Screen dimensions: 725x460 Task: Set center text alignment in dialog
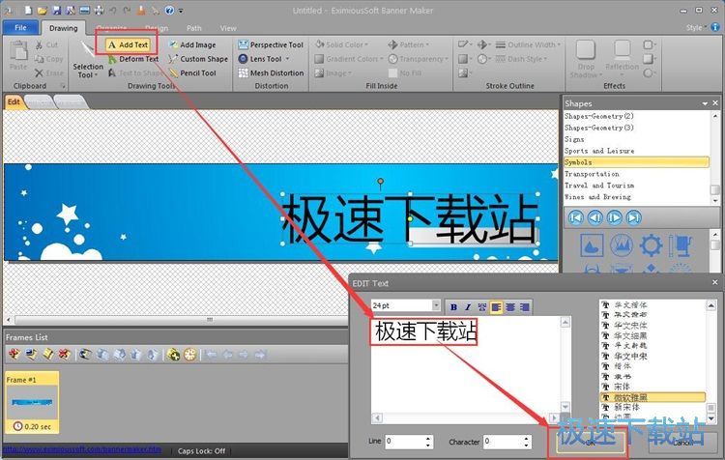point(510,307)
